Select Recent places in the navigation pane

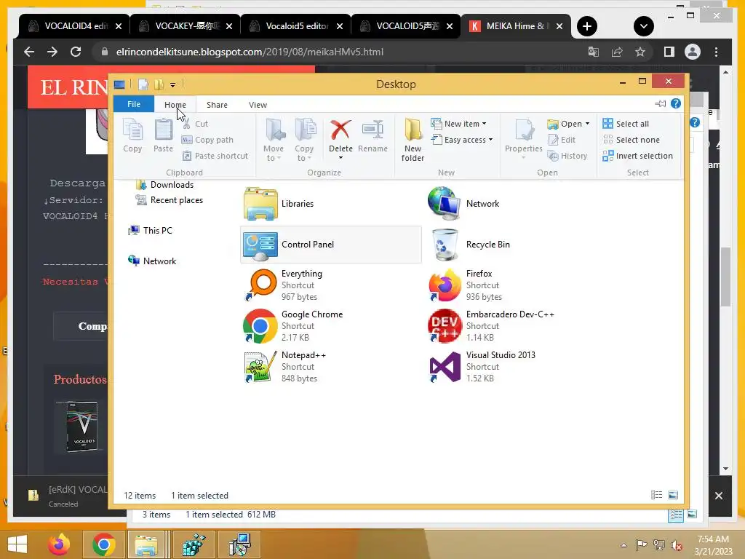point(170,200)
